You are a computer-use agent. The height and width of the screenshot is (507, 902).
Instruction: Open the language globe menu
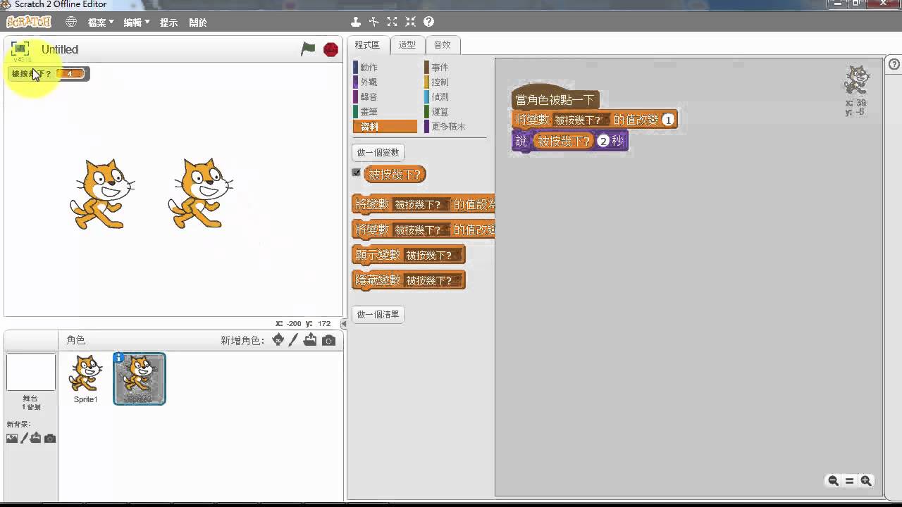pyautogui.click(x=71, y=22)
